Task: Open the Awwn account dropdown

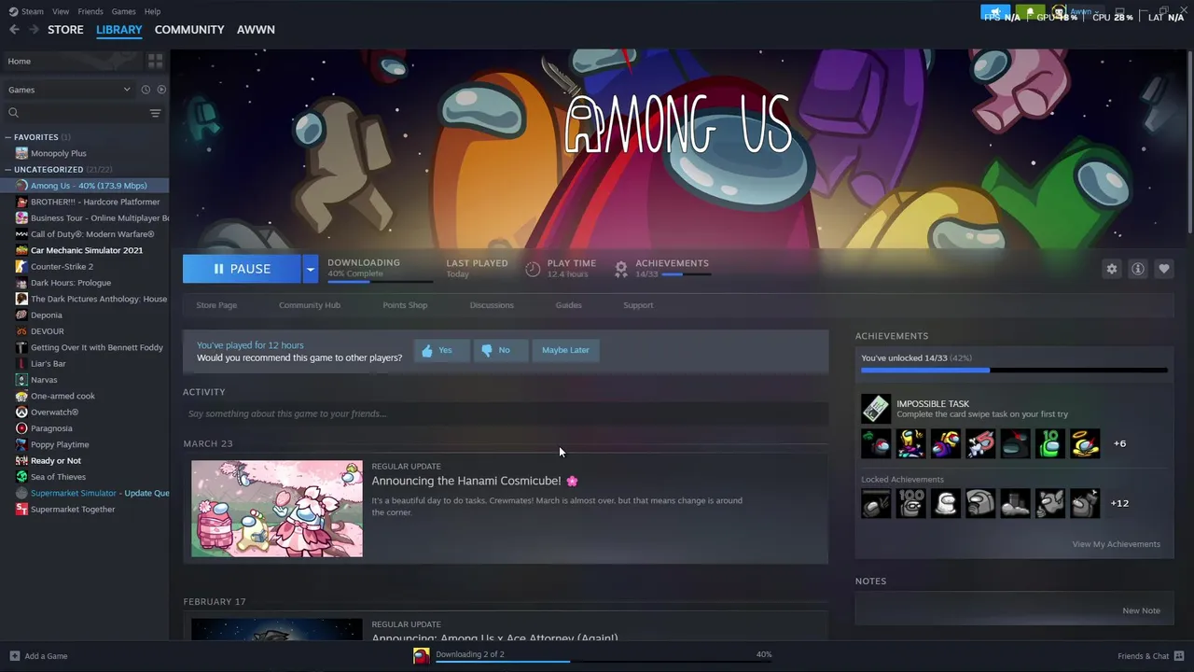Action: [x=1083, y=13]
